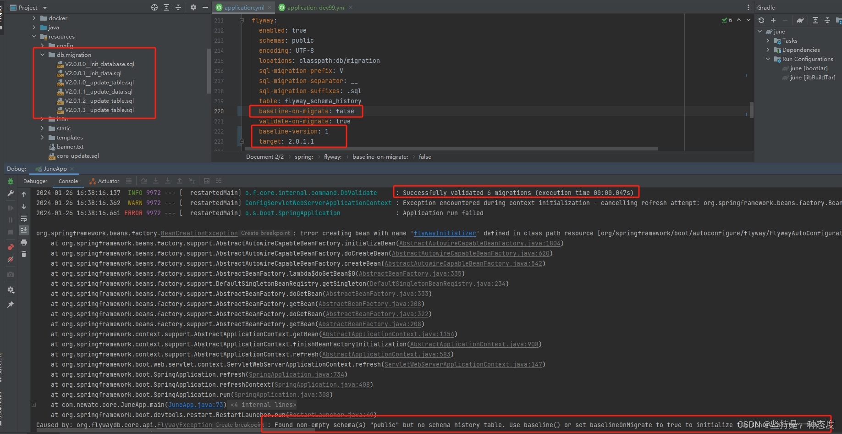Switch to the Console tab
This screenshot has height=434, width=842.
point(68,181)
